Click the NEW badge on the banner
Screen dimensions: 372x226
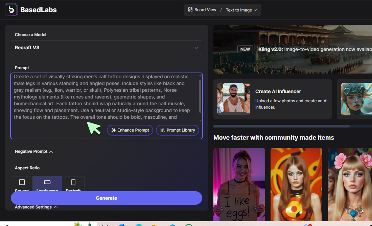click(245, 49)
